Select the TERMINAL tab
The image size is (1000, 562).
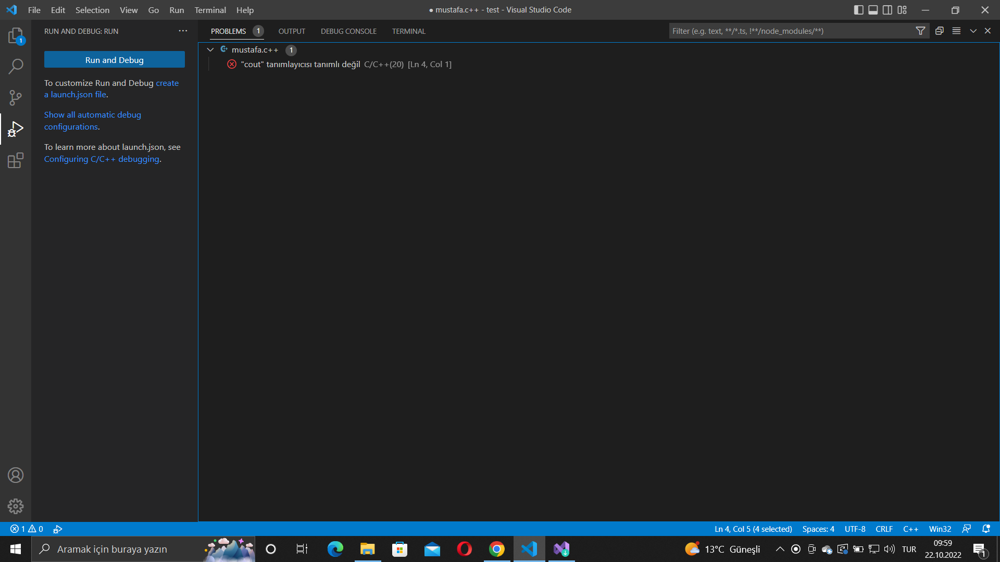408,31
